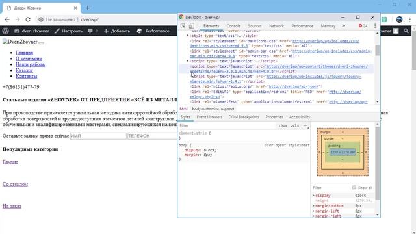The width and height of the screenshot is (416, 234).
Task: Click the Наши работы menu link
Action: coord(31,64)
